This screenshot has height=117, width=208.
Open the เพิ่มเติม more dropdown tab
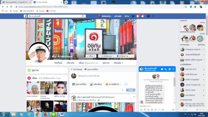[118, 63]
